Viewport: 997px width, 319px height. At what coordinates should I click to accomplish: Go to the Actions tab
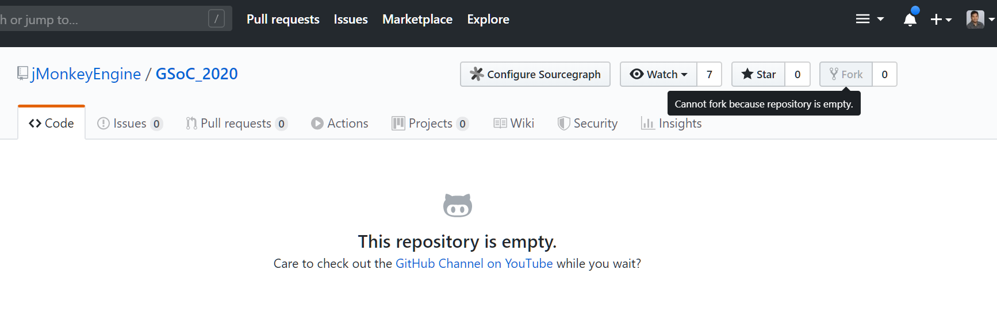(x=340, y=124)
